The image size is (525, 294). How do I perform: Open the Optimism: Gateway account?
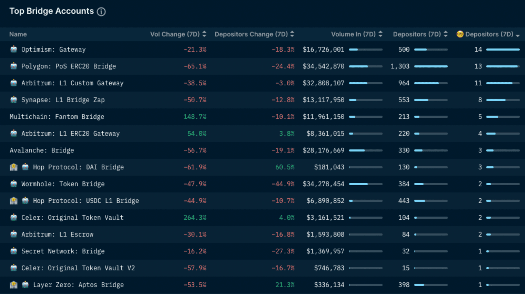tap(53, 50)
